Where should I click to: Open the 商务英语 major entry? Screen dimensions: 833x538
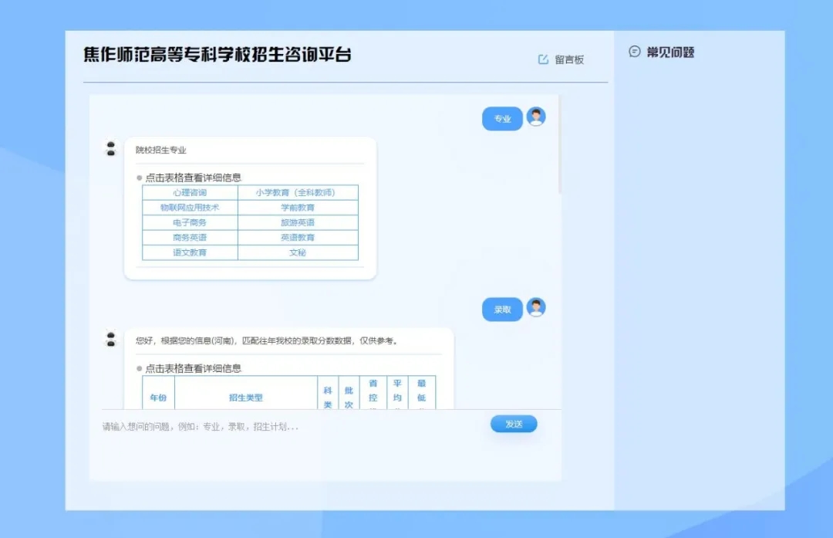point(191,237)
